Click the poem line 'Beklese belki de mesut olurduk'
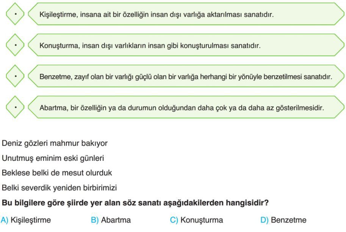The width and height of the screenshot is (346, 232). click(57, 173)
